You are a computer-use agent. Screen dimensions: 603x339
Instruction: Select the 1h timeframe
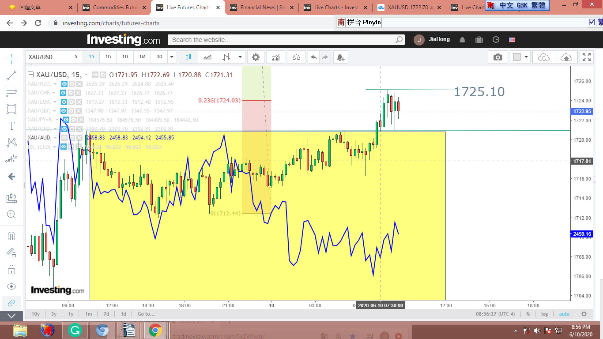(x=108, y=57)
